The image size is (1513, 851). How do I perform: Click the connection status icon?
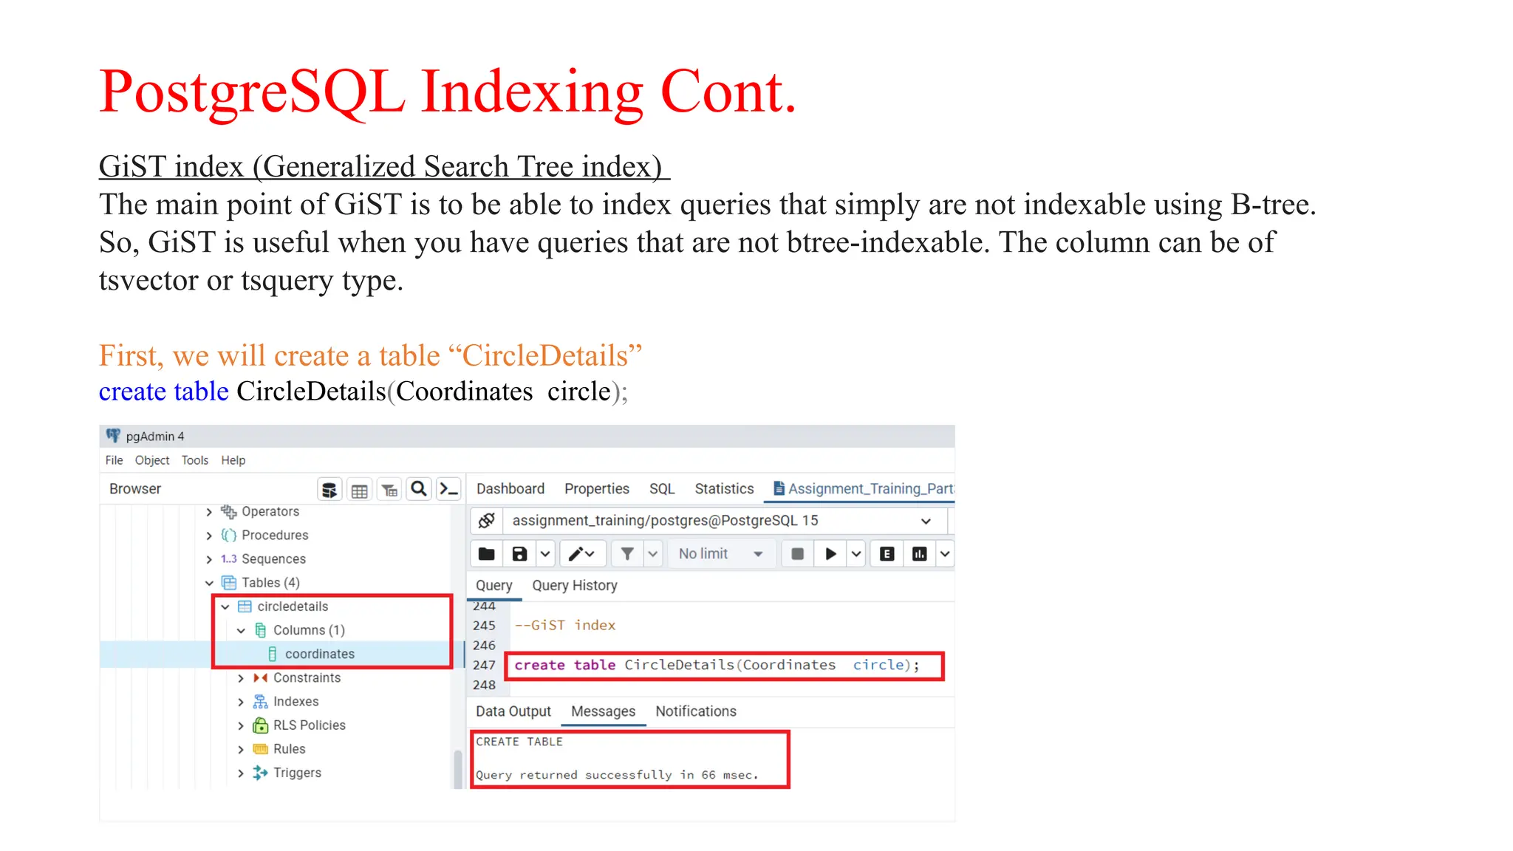(486, 521)
